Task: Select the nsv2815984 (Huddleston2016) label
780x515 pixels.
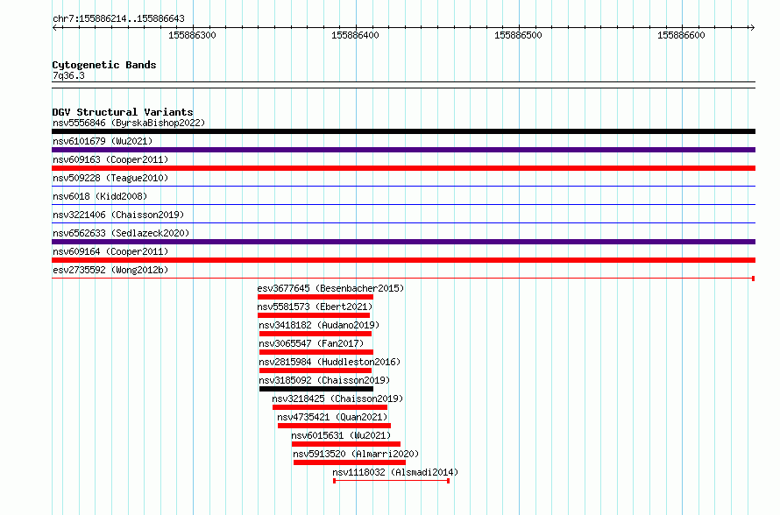Action: (330, 362)
